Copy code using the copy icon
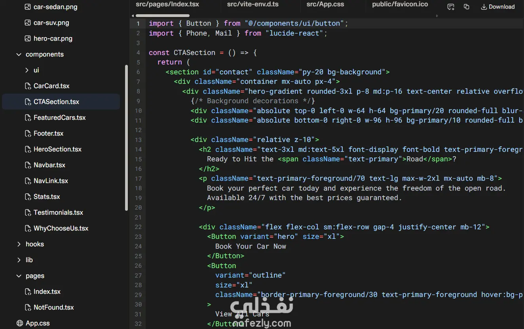524x329 pixels. [467, 7]
